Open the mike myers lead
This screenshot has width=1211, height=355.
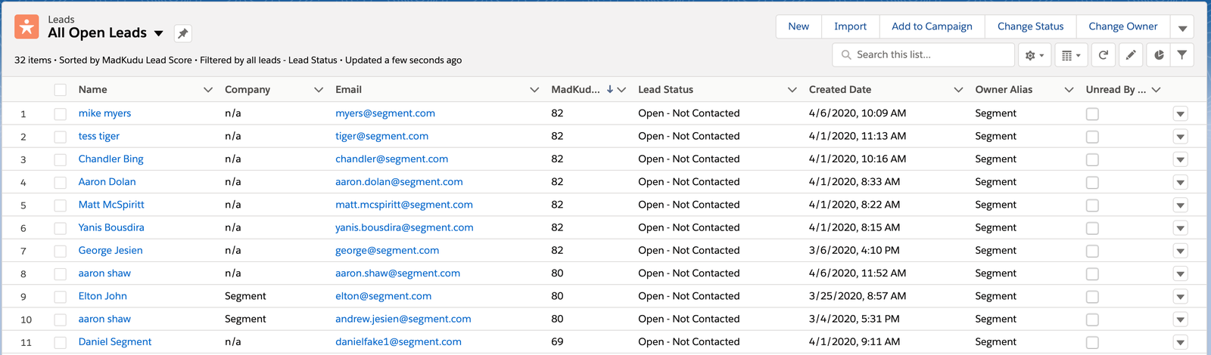click(104, 113)
